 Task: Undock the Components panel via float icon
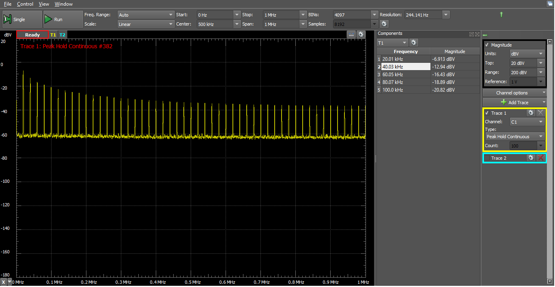[x=471, y=34]
